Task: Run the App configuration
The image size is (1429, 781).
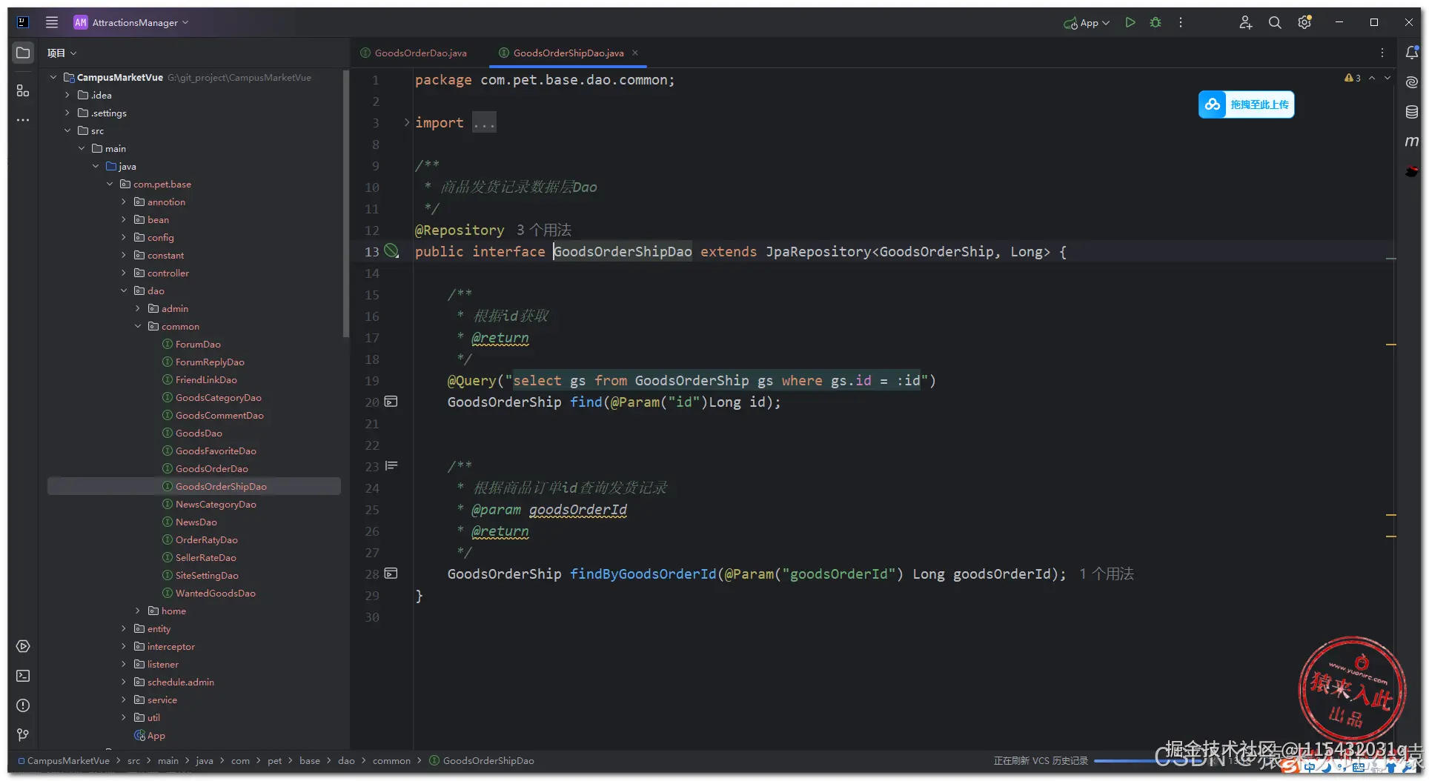Action: coord(1130,22)
